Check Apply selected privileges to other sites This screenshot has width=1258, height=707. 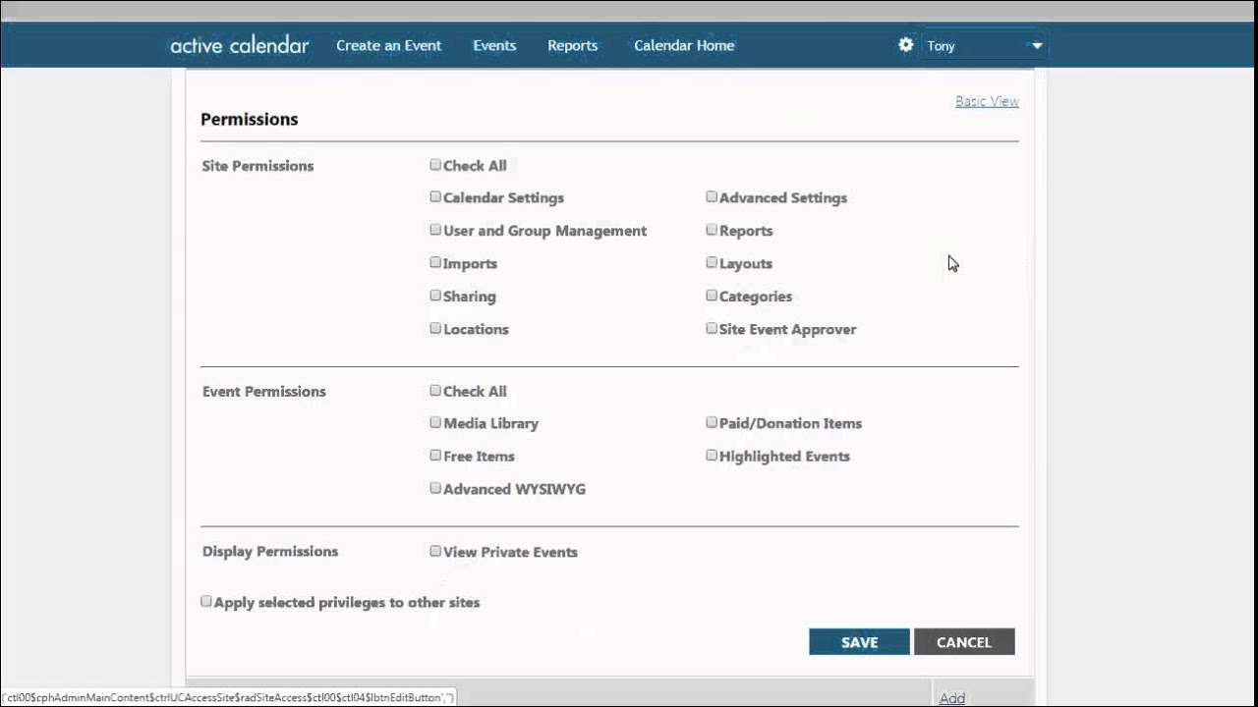click(x=206, y=601)
